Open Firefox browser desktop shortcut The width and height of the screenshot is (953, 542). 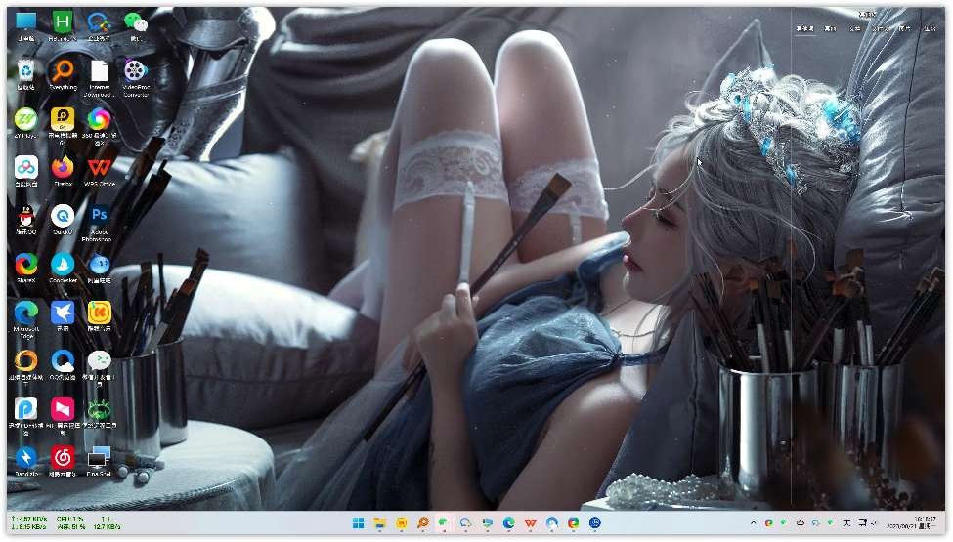pos(63,167)
